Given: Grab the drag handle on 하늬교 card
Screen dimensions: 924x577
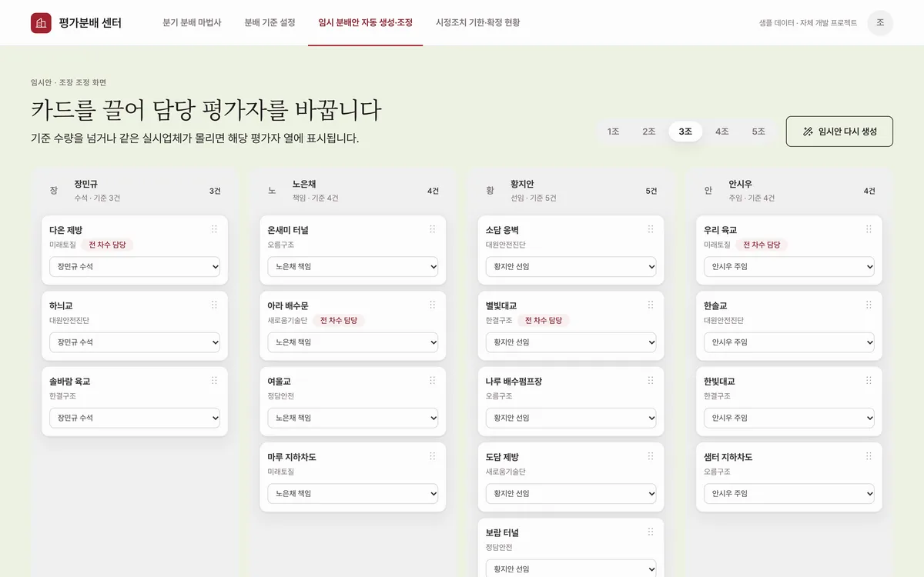Looking at the screenshot, I should pyautogui.click(x=214, y=305).
